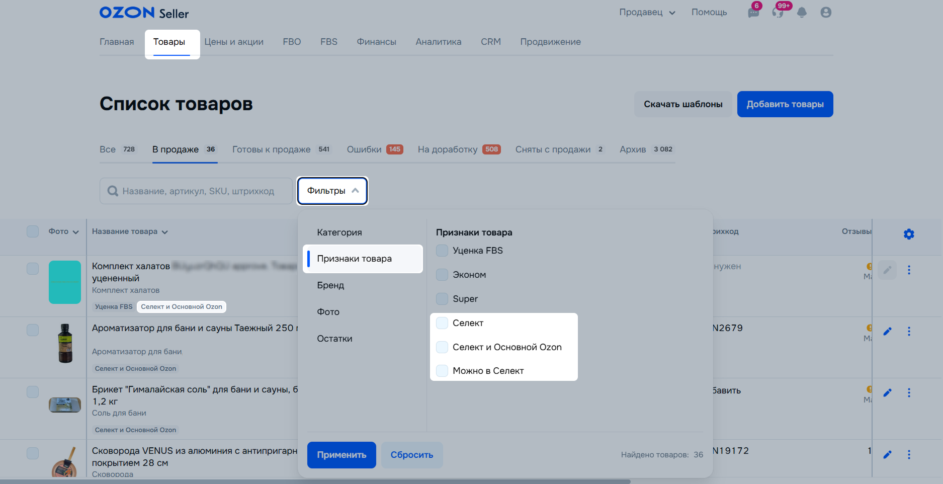Open the support headset icon with 99+ badge
The image size is (943, 484).
[x=778, y=13]
